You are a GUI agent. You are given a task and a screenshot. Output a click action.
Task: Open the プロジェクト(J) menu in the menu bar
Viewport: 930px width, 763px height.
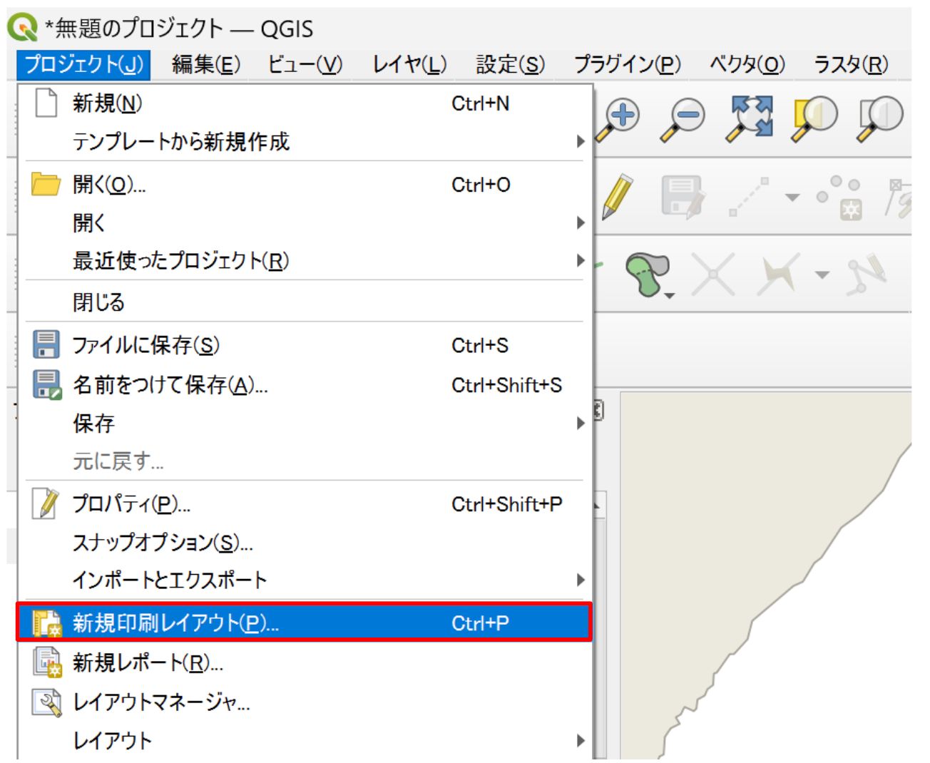point(84,65)
